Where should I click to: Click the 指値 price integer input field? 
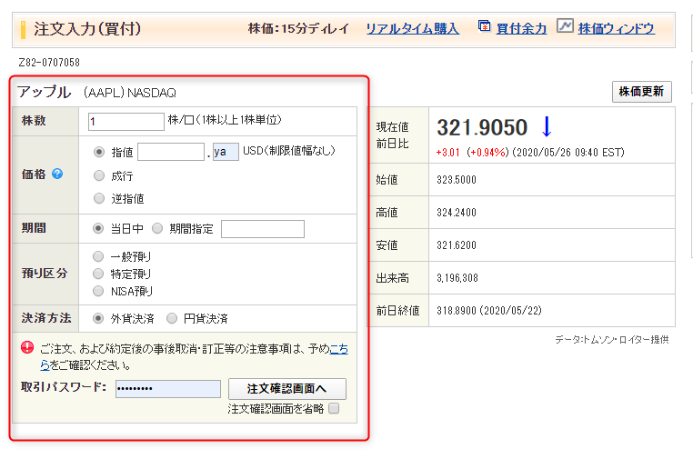[x=171, y=152]
